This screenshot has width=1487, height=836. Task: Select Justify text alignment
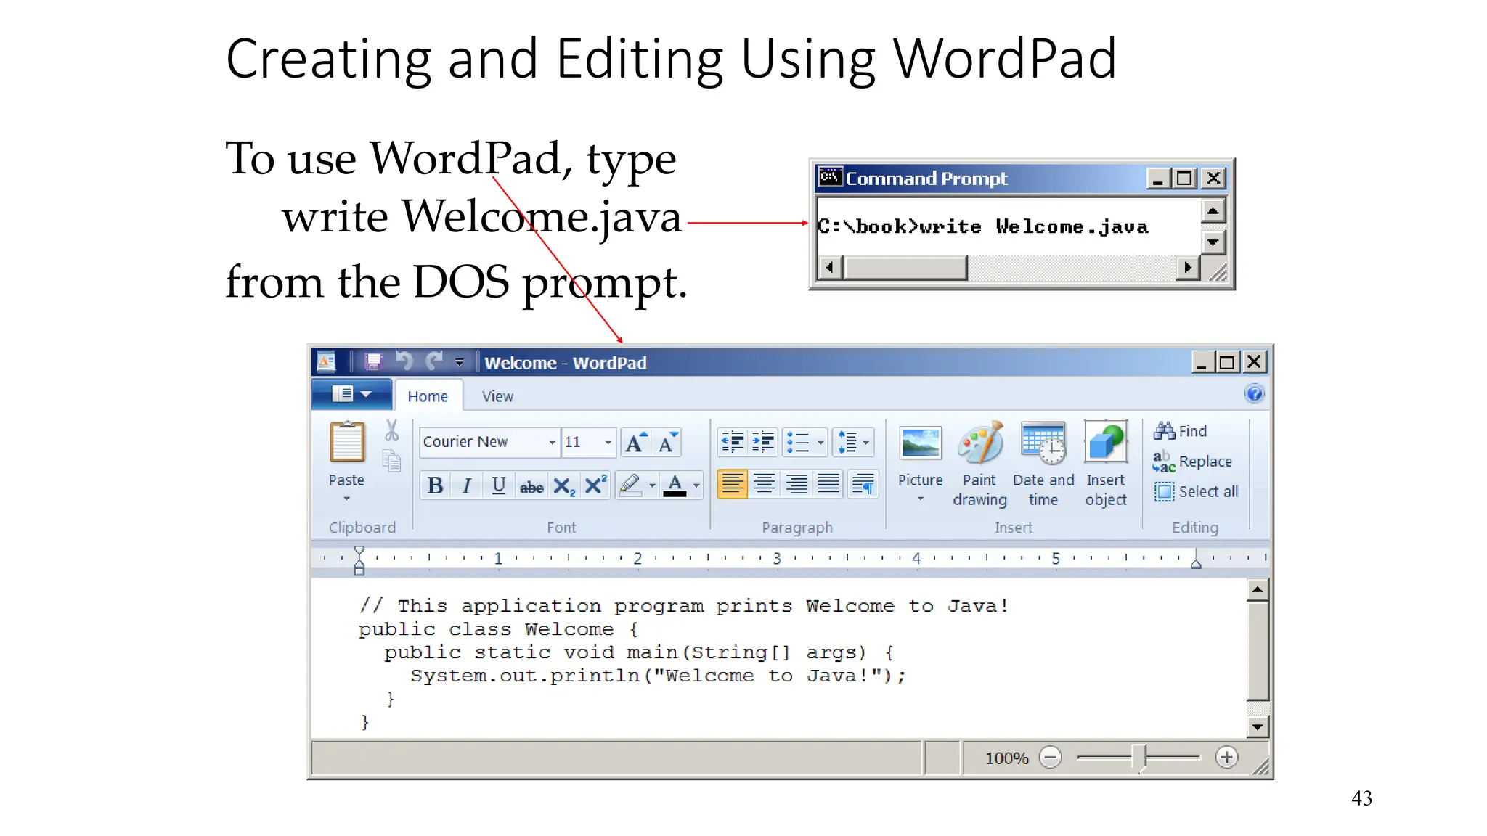click(828, 484)
